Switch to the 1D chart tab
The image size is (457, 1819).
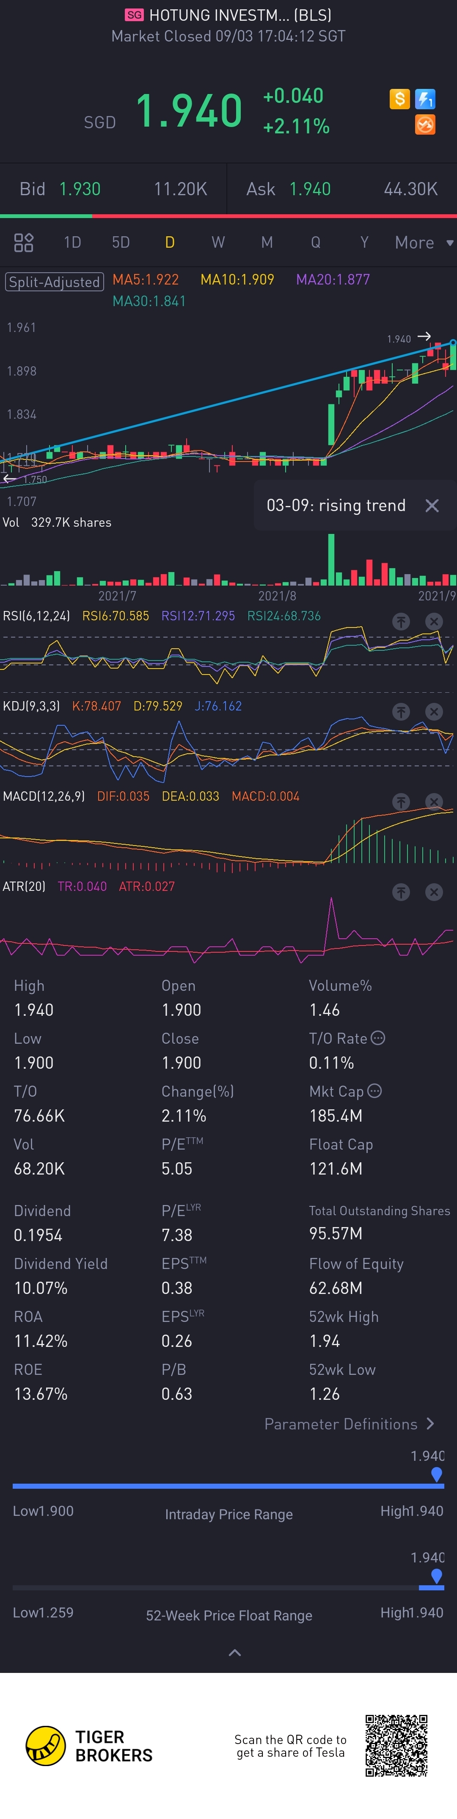pos(73,243)
